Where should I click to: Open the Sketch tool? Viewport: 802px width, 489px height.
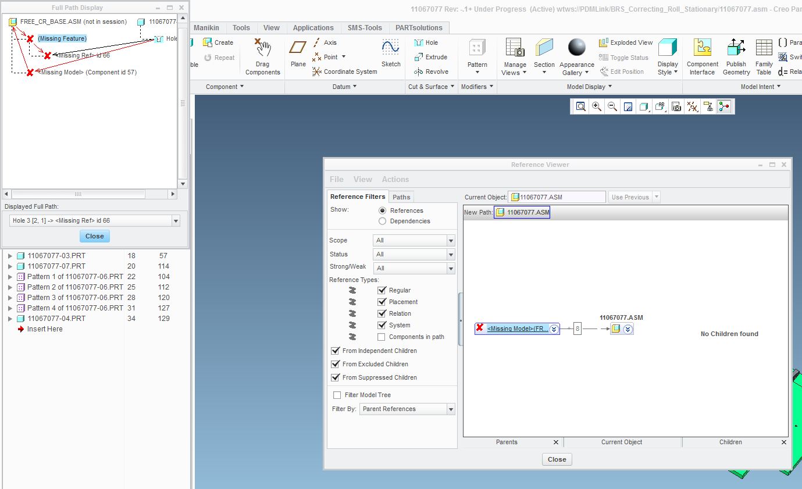[391, 53]
